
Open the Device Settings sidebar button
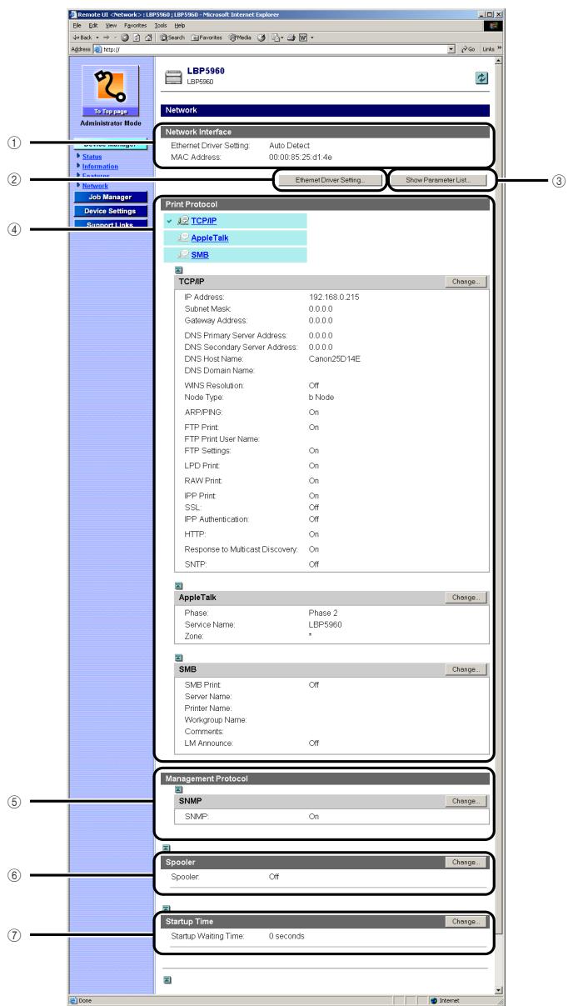(x=112, y=210)
